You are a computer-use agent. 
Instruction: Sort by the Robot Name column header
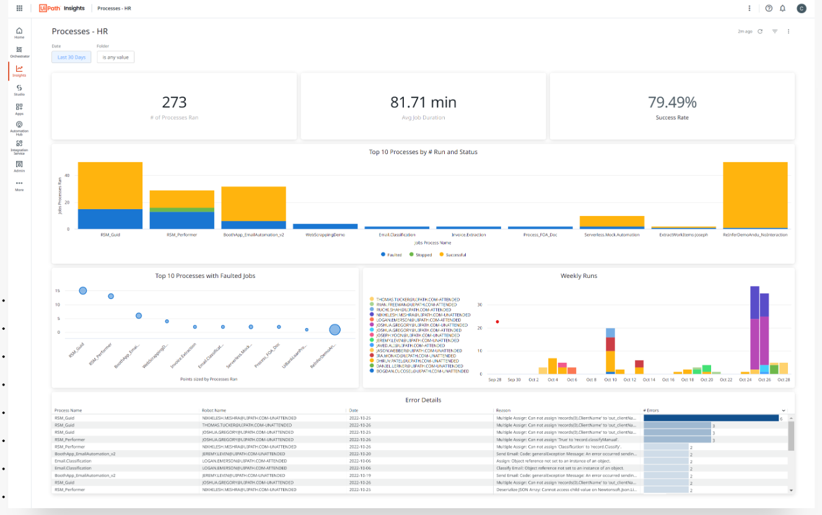pos(214,410)
